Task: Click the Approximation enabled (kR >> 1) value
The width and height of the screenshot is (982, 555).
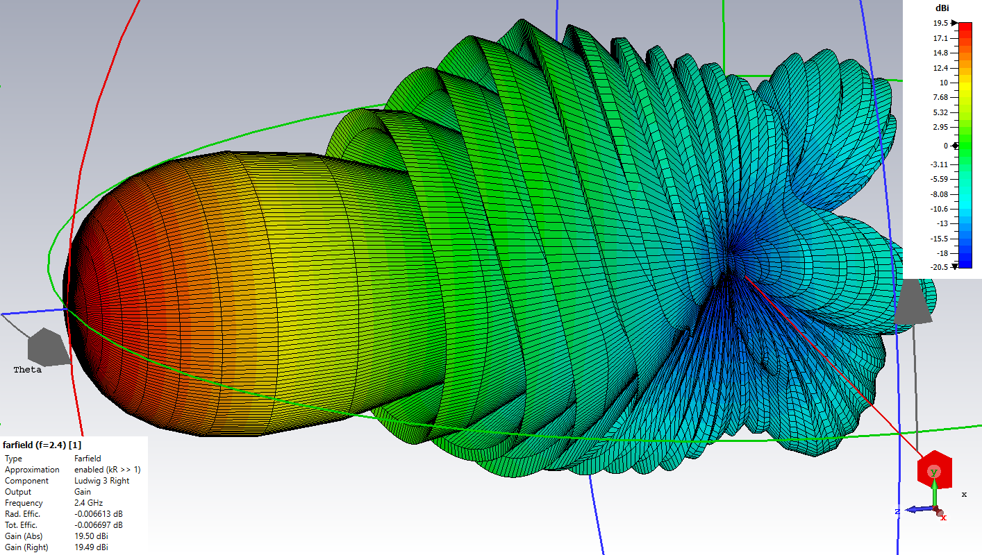Action: coord(107,470)
